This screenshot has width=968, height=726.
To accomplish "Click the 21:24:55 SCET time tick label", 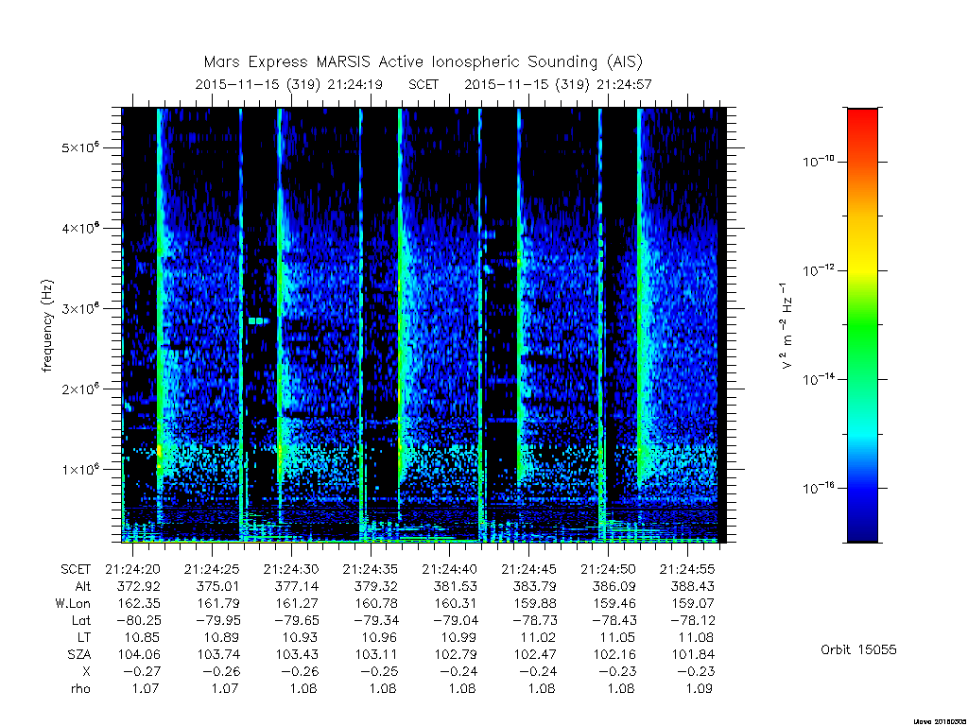I will (686, 569).
